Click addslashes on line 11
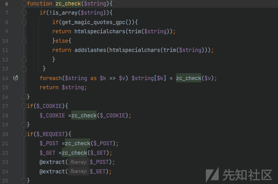The height and width of the screenshot is (184, 278). (90, 50)
